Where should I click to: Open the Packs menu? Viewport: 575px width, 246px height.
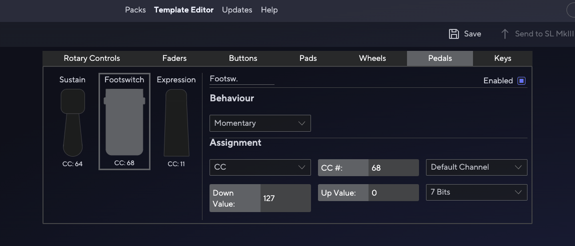coord(135,10)
